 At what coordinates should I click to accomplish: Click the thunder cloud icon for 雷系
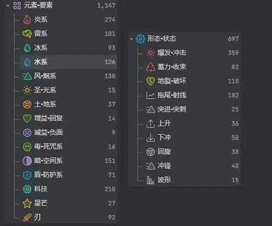coord(27,34)
